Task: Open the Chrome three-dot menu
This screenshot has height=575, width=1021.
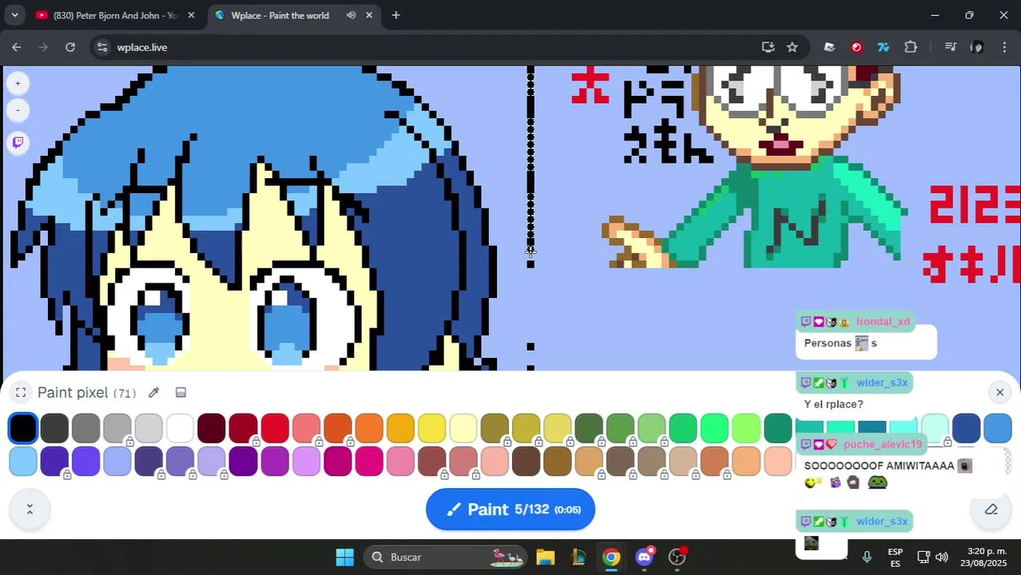Action: (1003, 47)
